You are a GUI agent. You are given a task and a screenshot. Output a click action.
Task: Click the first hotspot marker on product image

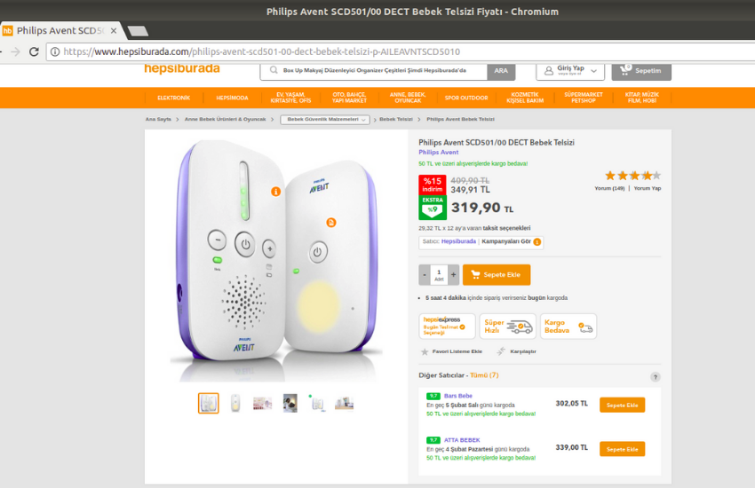pyautogui.click(x=276, y=191)
